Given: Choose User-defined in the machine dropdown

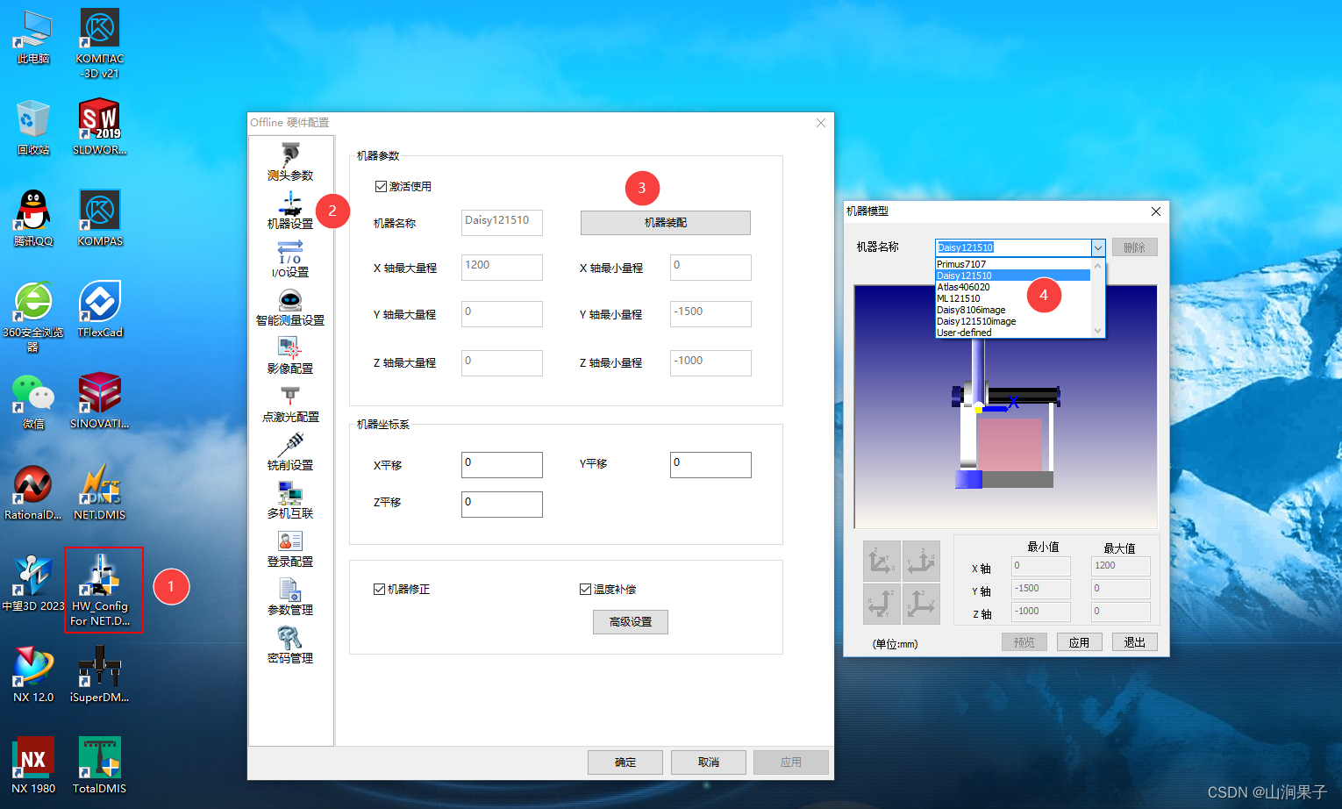Looking at the screenshot, I should point(965,332).
